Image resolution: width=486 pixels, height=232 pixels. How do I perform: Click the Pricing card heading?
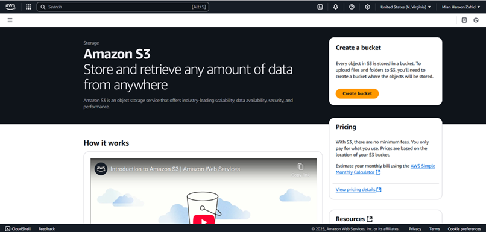346,127
